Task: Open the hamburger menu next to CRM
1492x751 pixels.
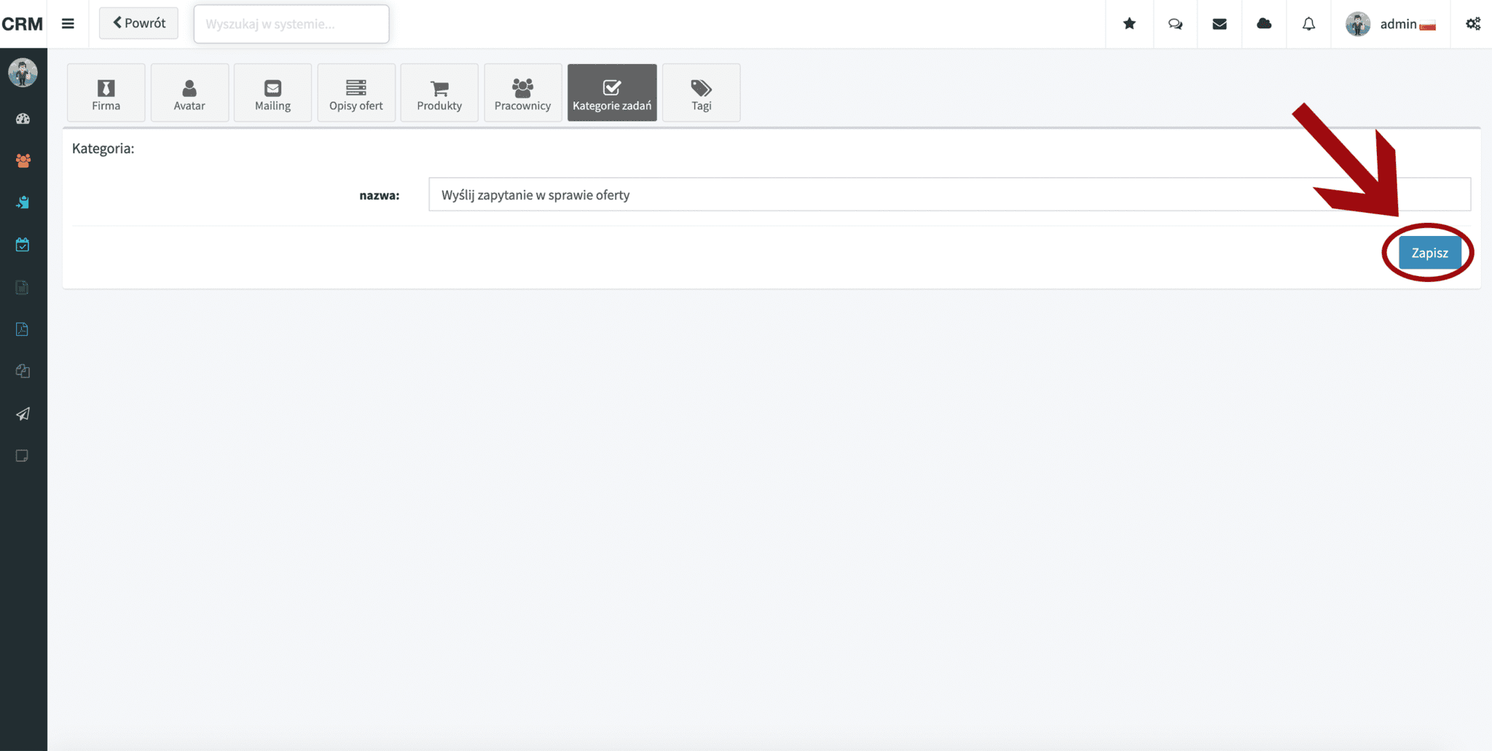Action: click(x=68, y=23)
